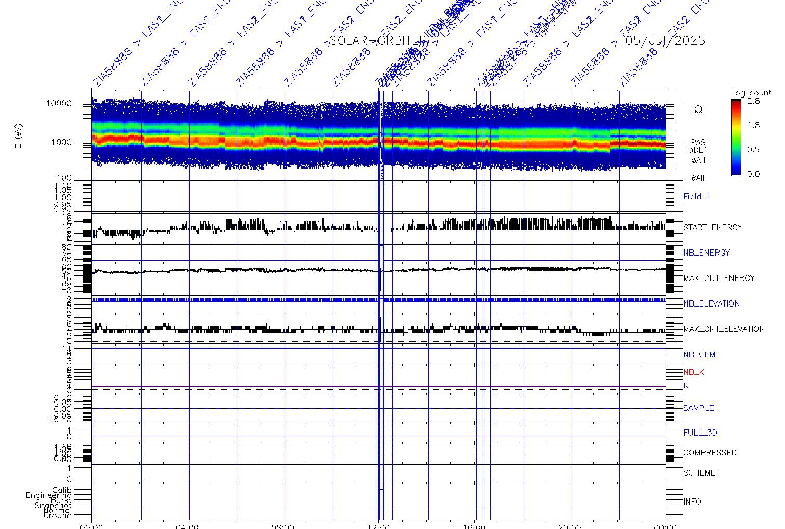Click the 1000 energy axis tick
The height and width of the screenshot is (529, 785).
[x=61, y=142]
